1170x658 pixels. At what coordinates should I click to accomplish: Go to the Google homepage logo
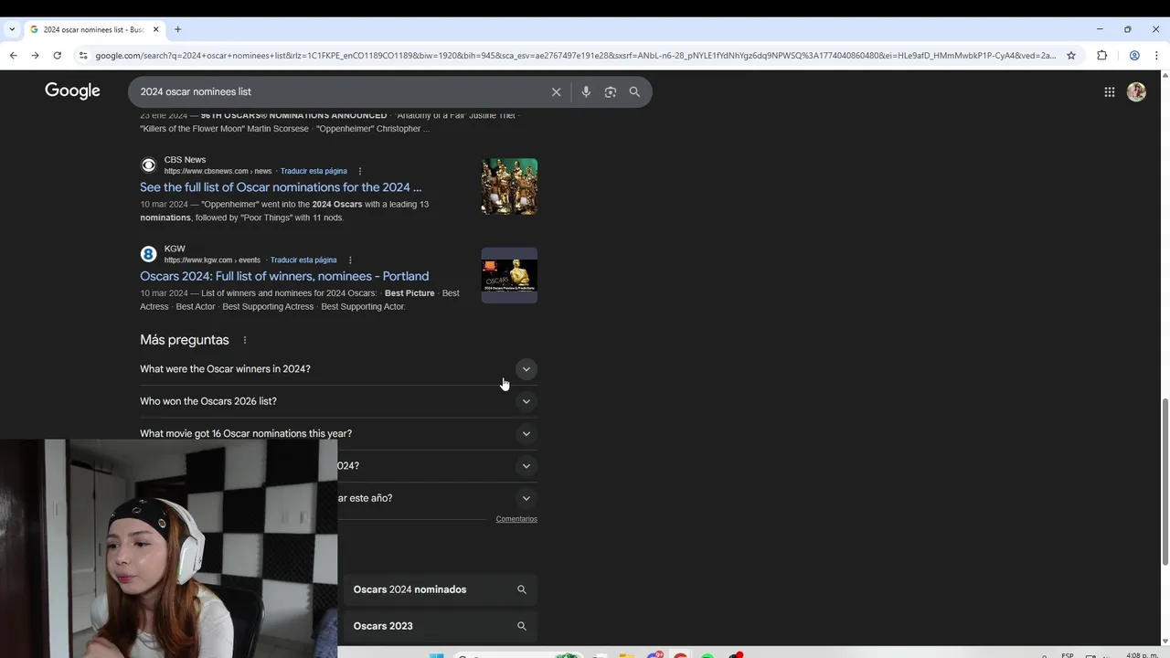(72, 90)
